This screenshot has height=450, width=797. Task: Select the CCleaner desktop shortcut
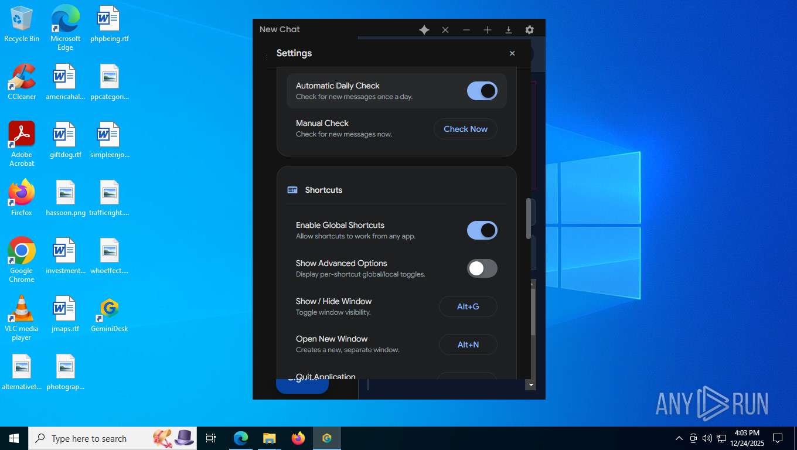[x=22, y=83]
